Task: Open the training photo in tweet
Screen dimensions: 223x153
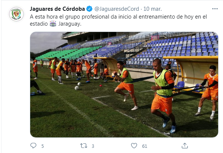Action: pos(124,84)
